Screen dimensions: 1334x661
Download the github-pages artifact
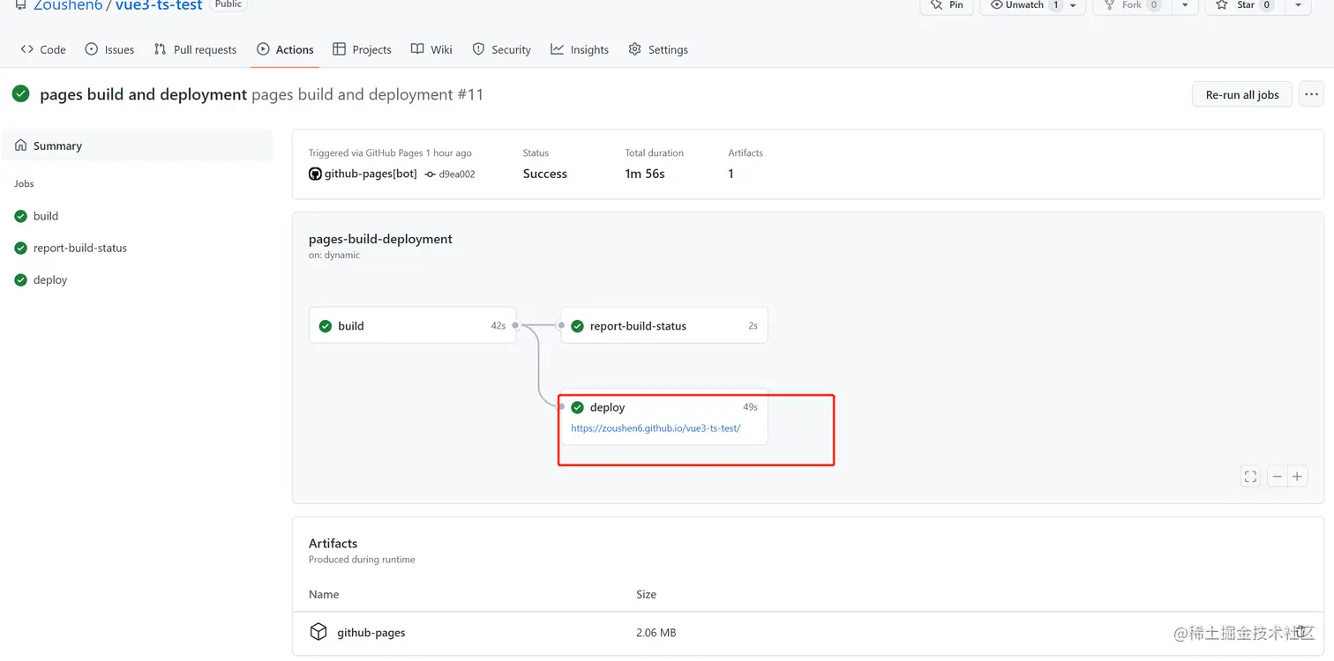(x=371, y=633)
